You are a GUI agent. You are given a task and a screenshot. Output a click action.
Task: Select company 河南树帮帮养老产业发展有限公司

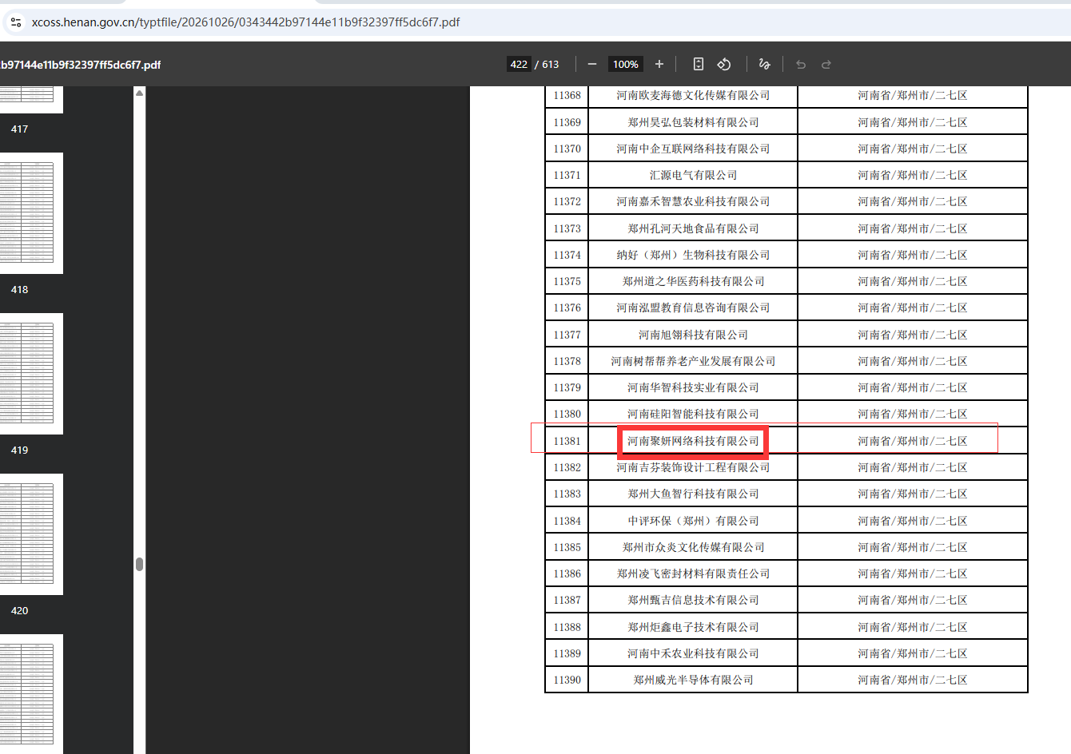(693, 361)
